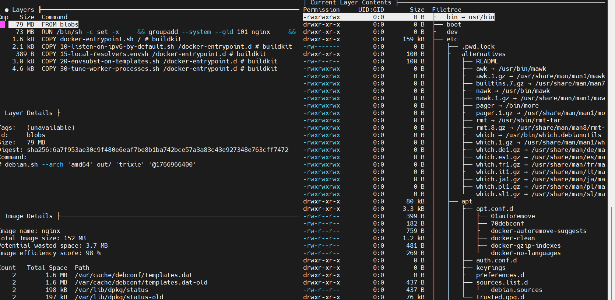Click the Layers panel title
Image resolution: width=615 pixels, height=300 pixels.
pyautogui.click(x=23, y=10)
